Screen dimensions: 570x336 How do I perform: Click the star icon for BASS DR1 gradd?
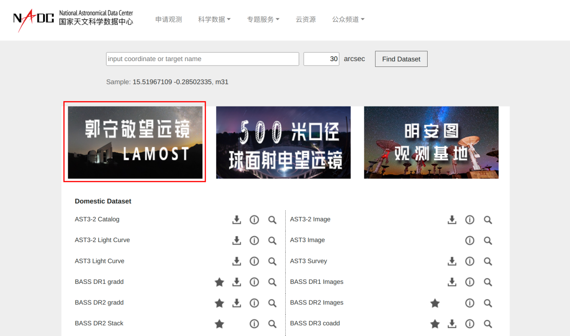click(219, 282)
